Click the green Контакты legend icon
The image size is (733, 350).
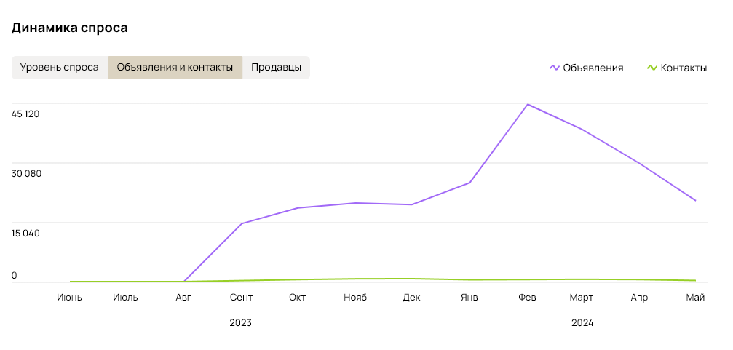coord(651,68)
